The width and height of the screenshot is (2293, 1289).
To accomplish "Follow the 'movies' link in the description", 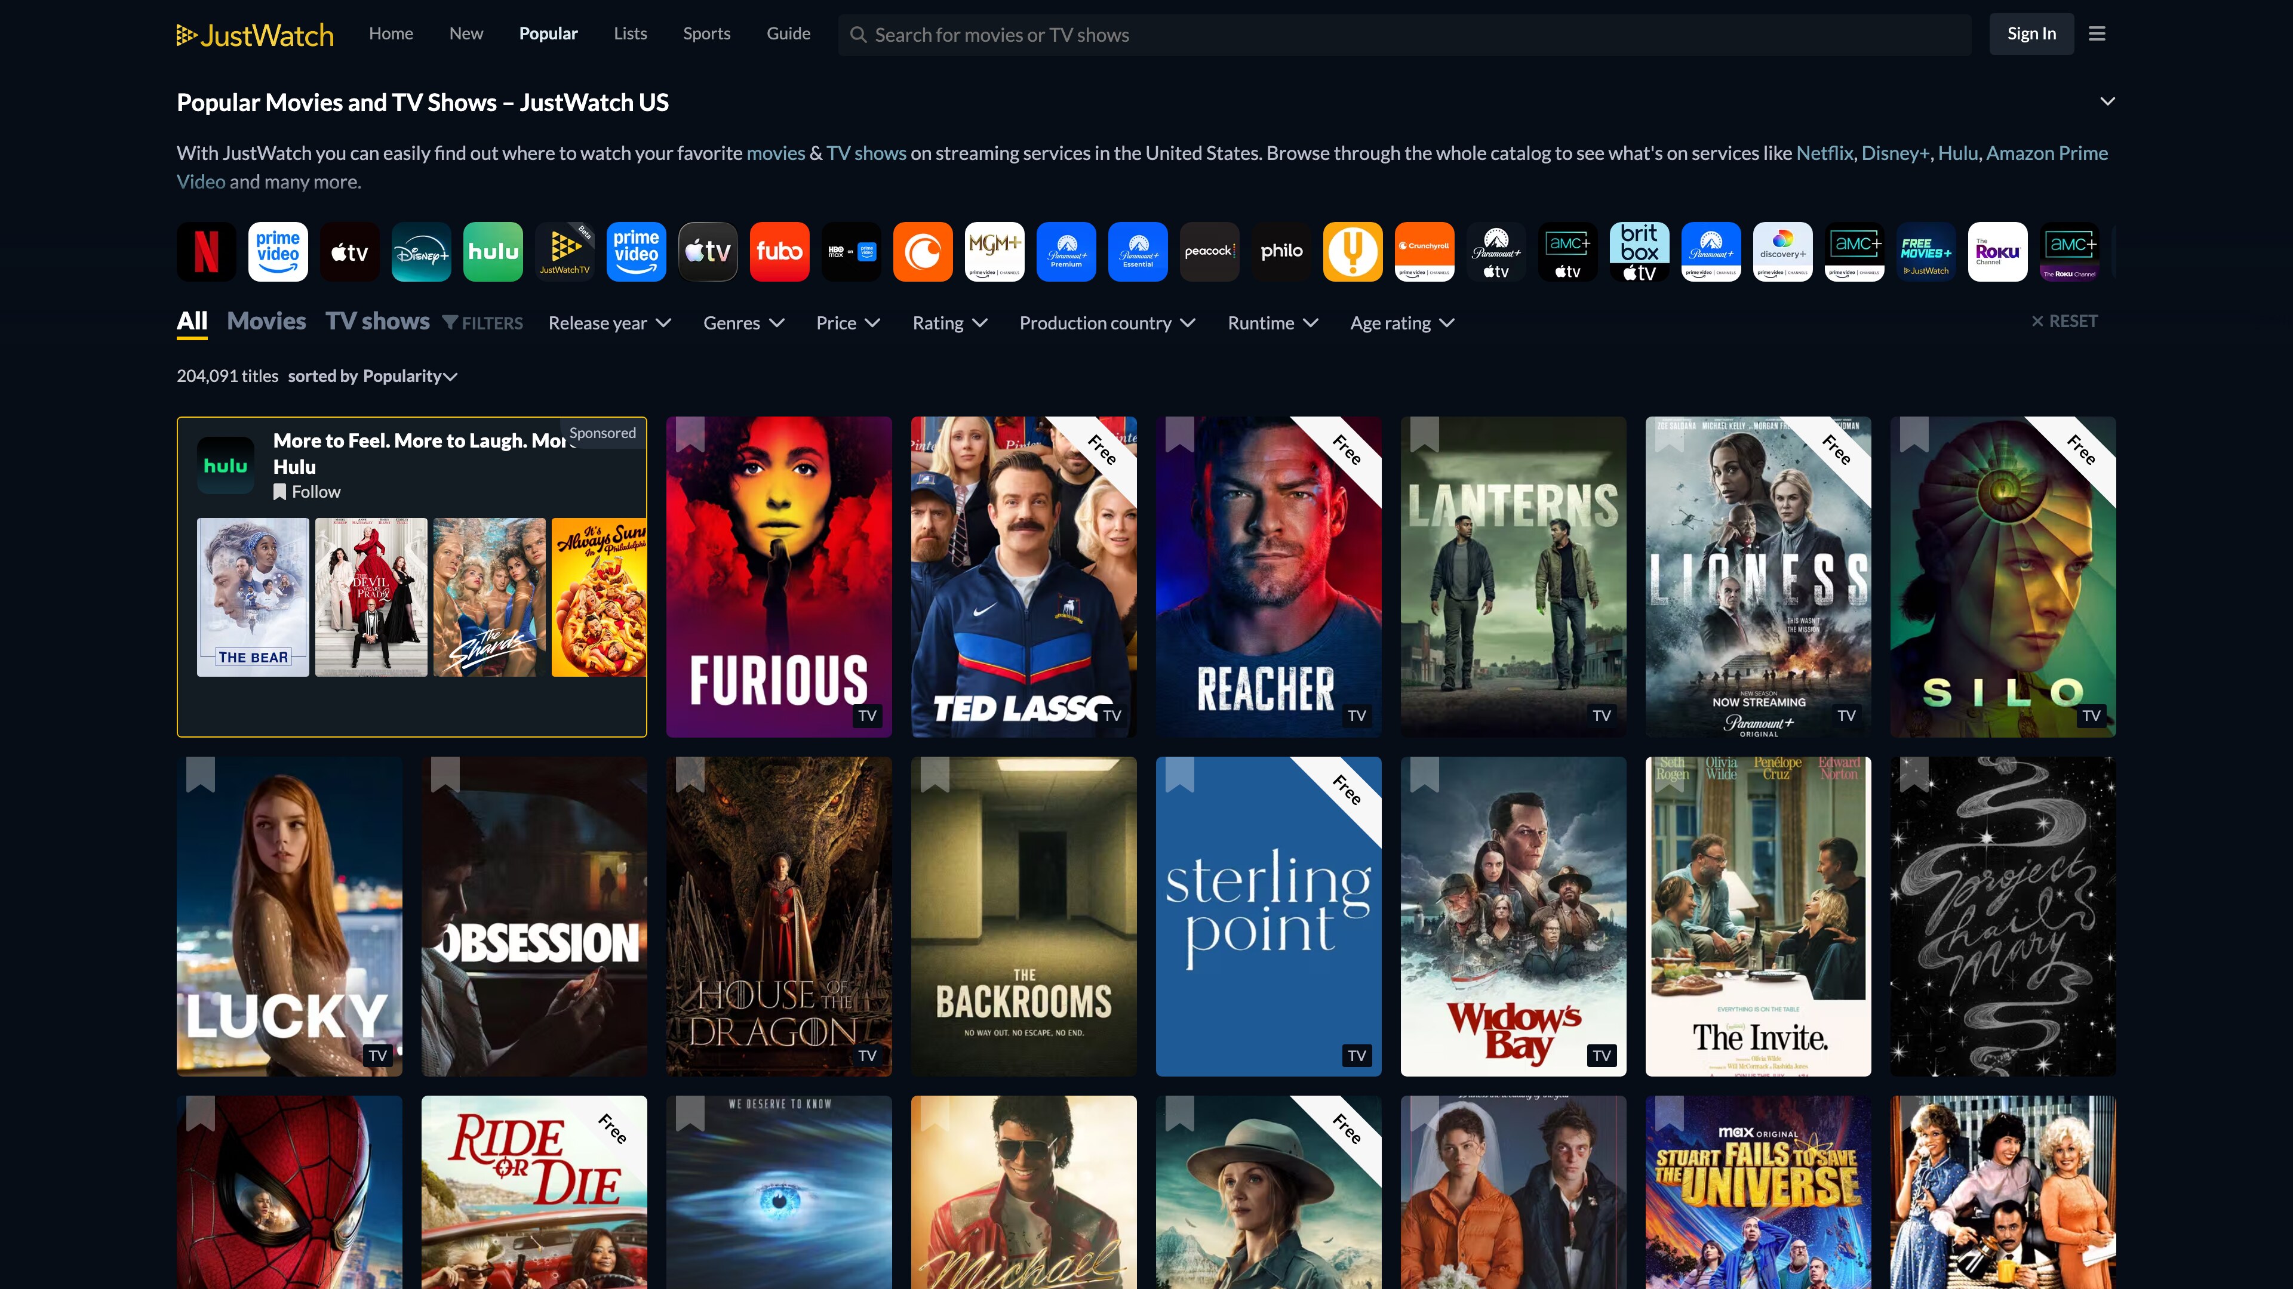I will [775, 153].
